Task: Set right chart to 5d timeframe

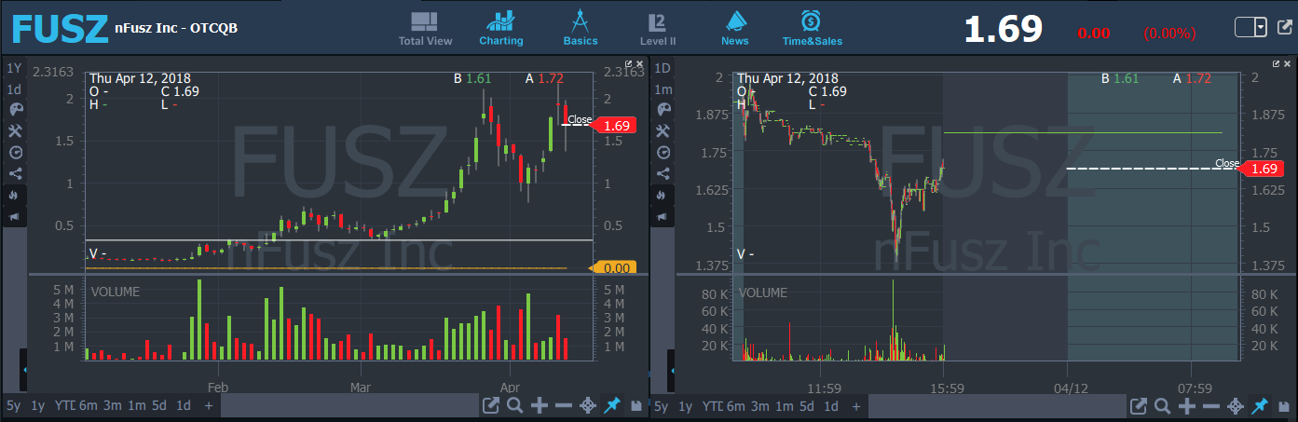Action: point(808,406)
